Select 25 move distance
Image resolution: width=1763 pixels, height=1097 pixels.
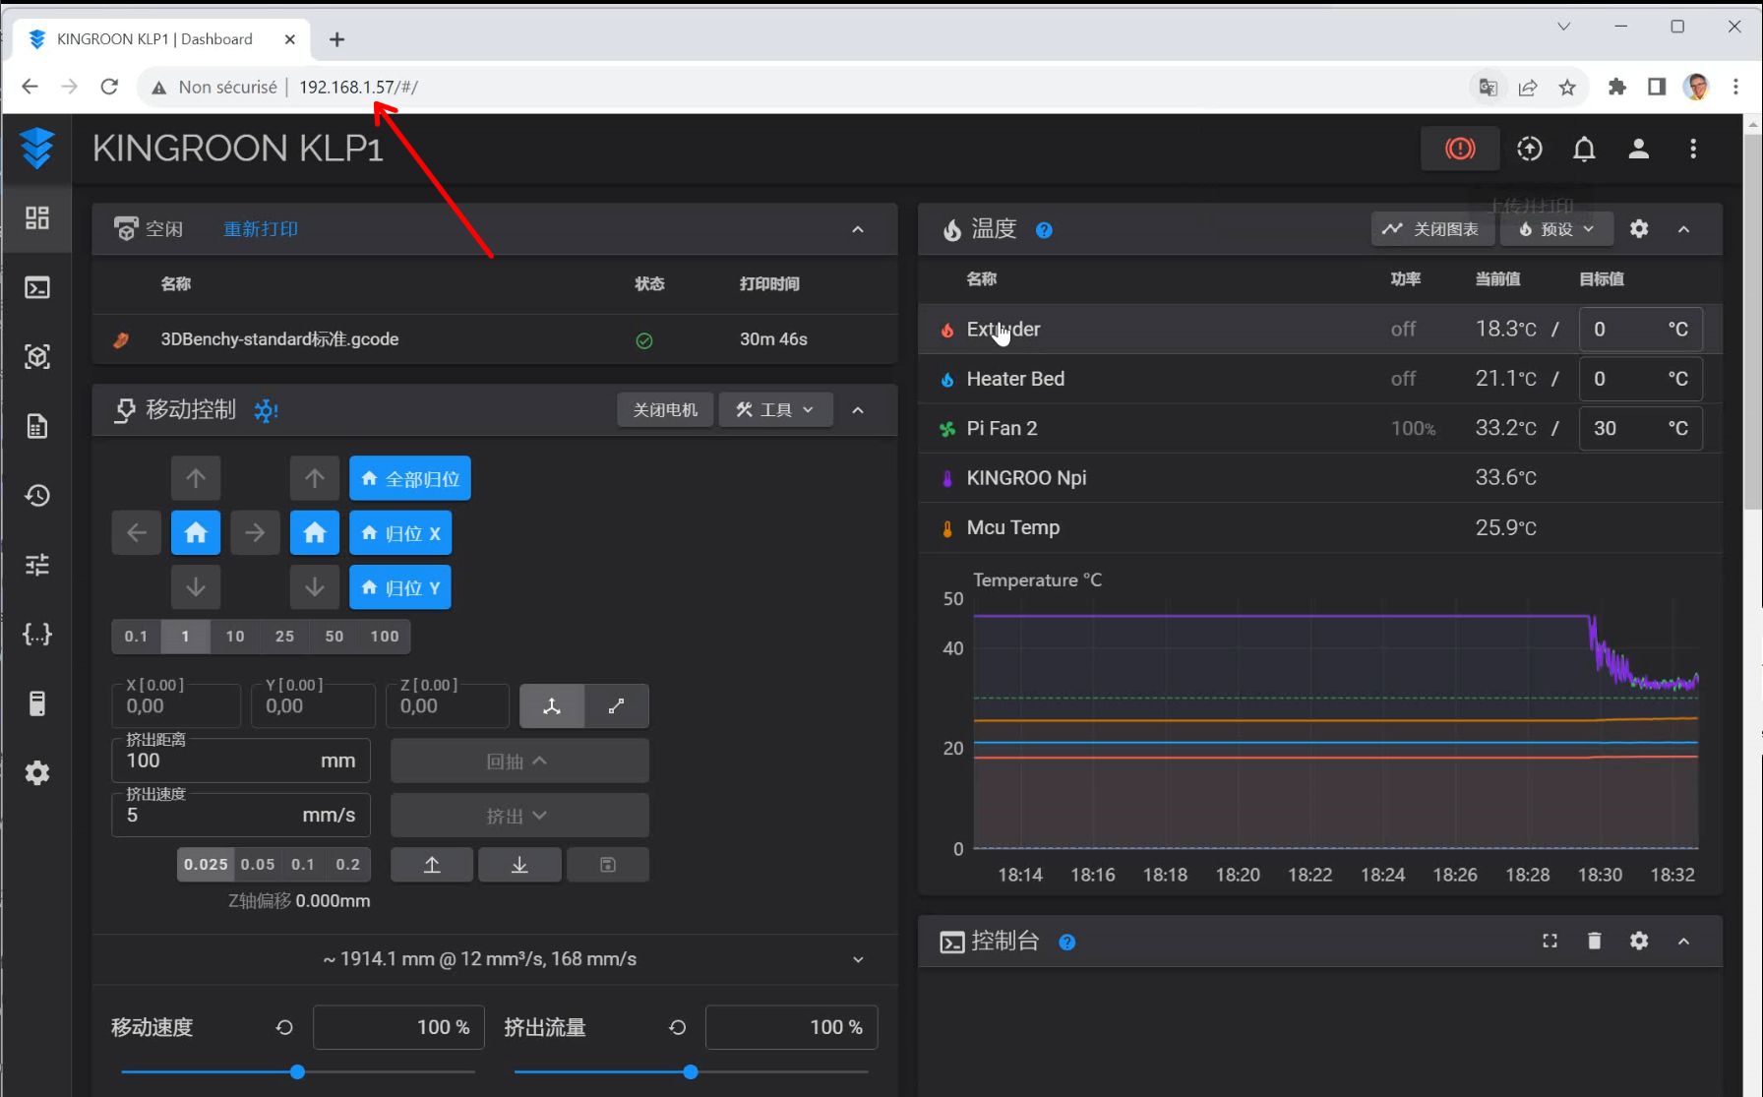tap(285, 637)
